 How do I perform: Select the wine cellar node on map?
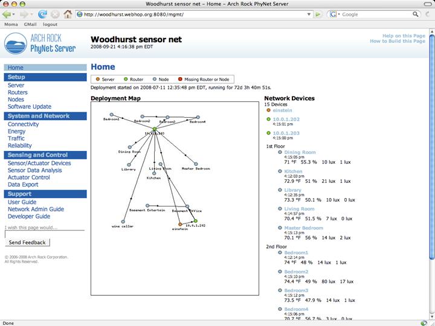124,221
